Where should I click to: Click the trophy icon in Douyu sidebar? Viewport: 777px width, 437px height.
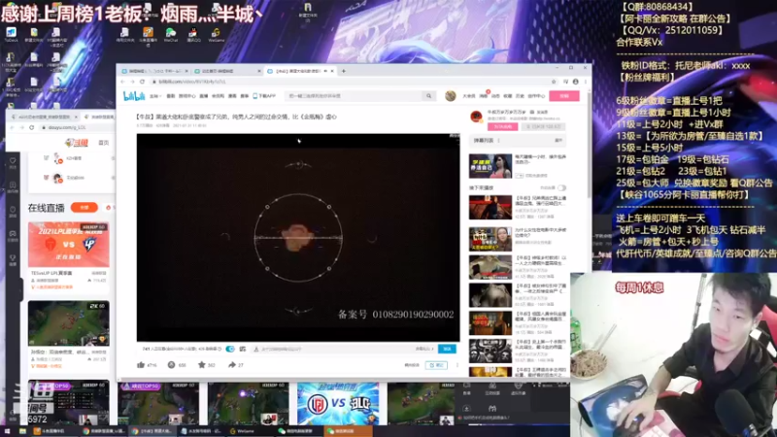tap(13, 257)
